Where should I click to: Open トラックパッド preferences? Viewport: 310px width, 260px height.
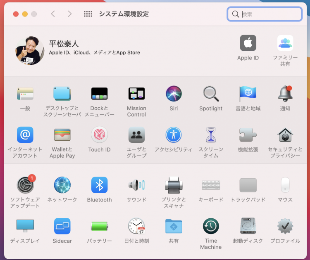click(x=248, y=185)
